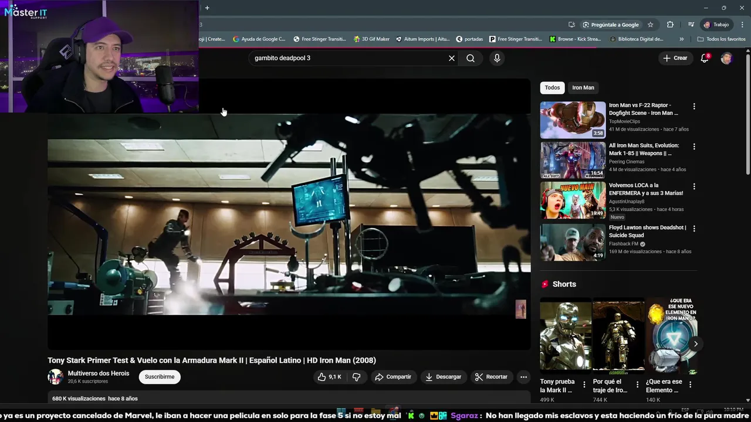
Task: Click Descargar to download the video
Action: (x=444, y=377)
